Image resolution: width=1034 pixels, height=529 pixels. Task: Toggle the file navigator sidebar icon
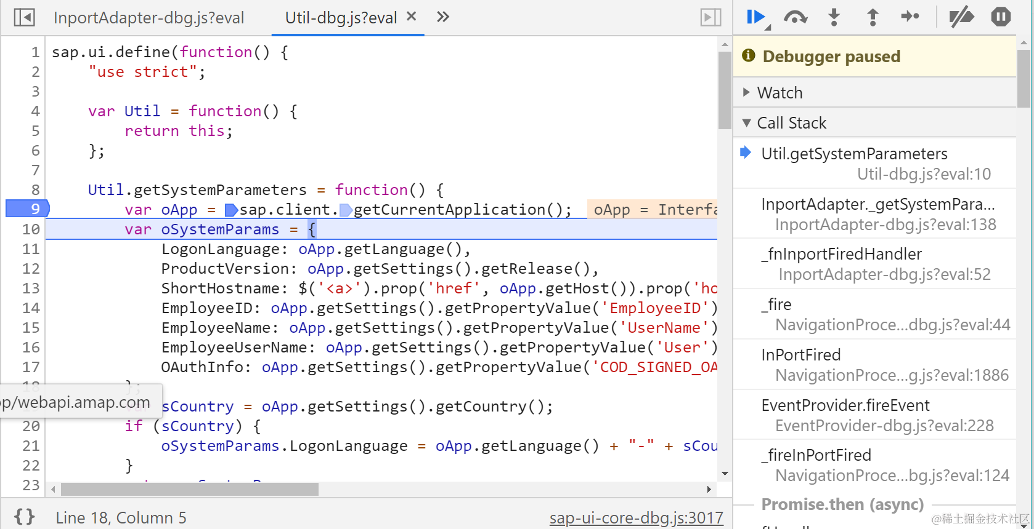tap(24, 17)
